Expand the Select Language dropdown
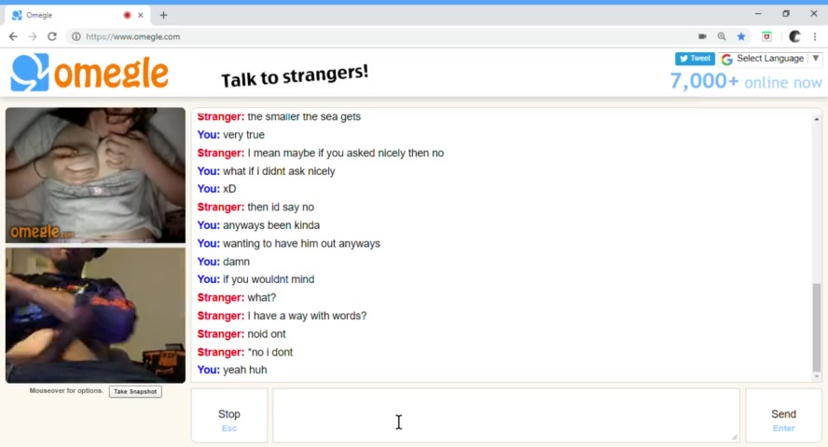The height and width of the screenshot is (447, 828). tap(770, 59)
